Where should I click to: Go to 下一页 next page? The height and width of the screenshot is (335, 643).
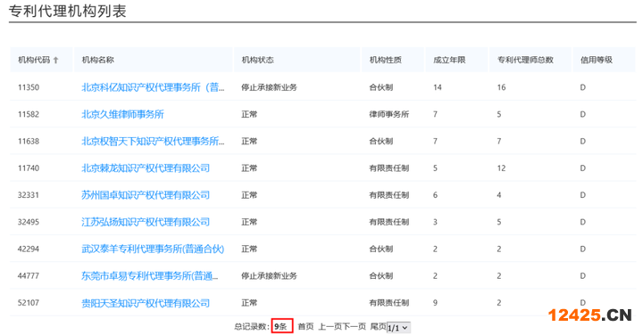coord(354,326)
